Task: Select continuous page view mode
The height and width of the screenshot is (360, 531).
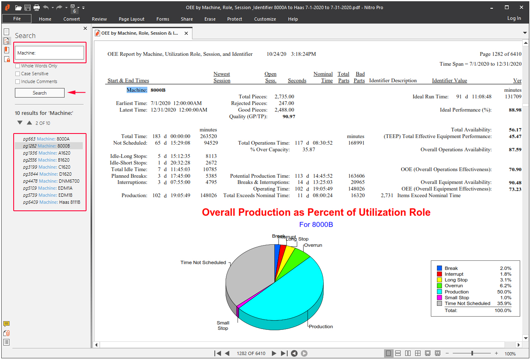Action: (x=398, y=353)
